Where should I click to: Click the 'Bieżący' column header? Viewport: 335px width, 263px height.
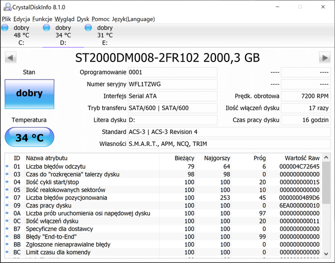tap(177, 158)
